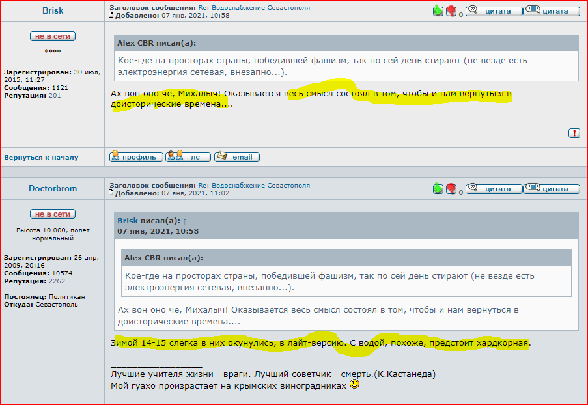Click page icon beside Brisk's post date
Image resolution: width=588 pixels, height=405 pixels.
[111, 15]
